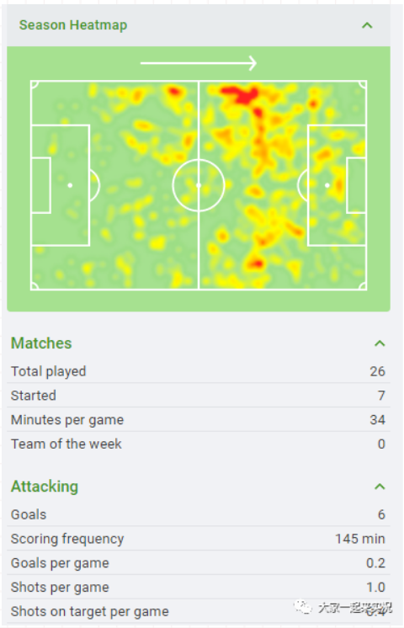
Task: Click the Season Heatmap header title
Action: coord(73,25)
